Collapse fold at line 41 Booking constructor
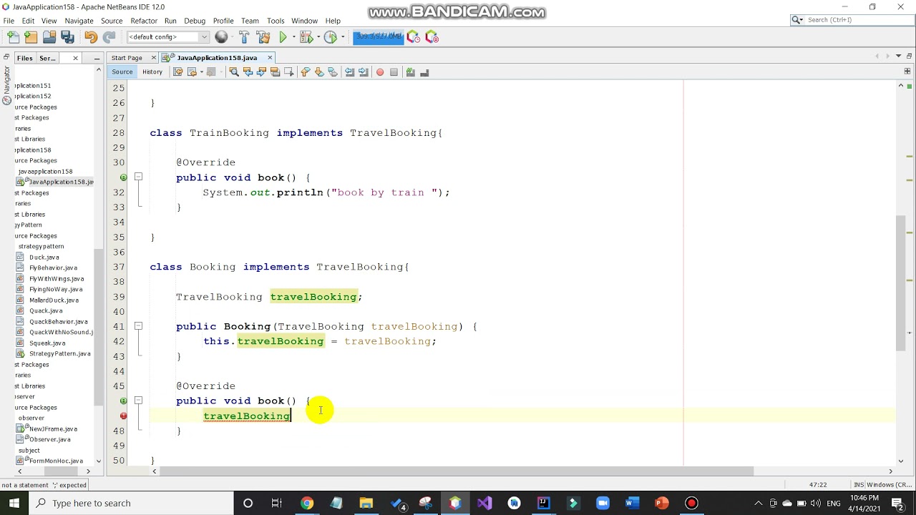The height and width of the screenshot is (515, 916). (138, 326)
